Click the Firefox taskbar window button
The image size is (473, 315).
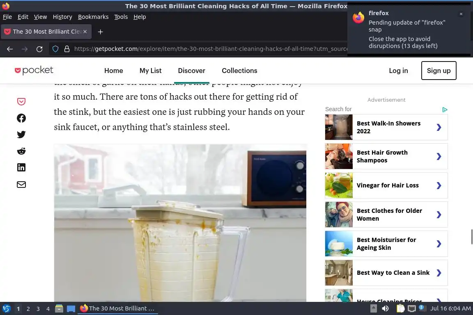click(x=118, y=308)
